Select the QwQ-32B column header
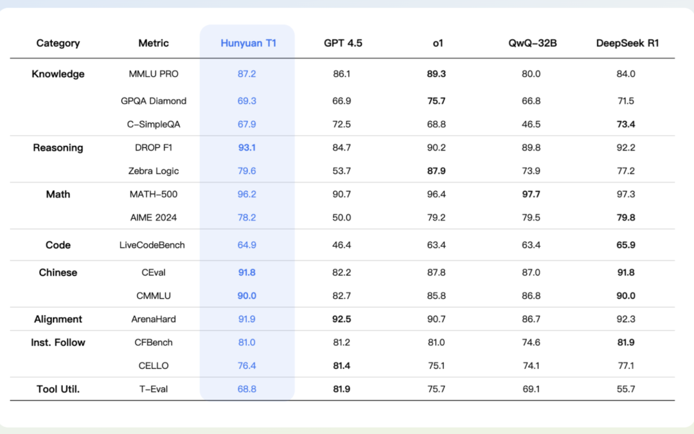 (531, 43)
